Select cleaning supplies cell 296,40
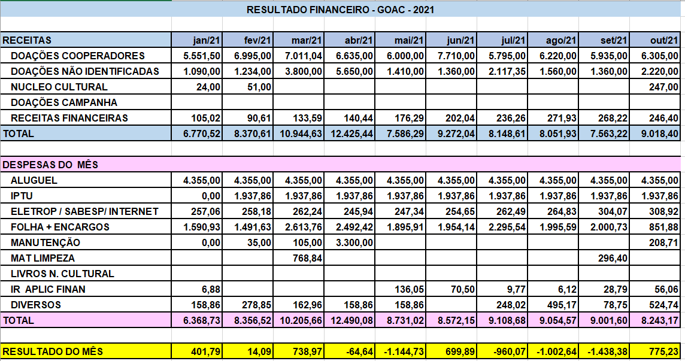This screenshot has height=361, width=685. tap(604, 258)
